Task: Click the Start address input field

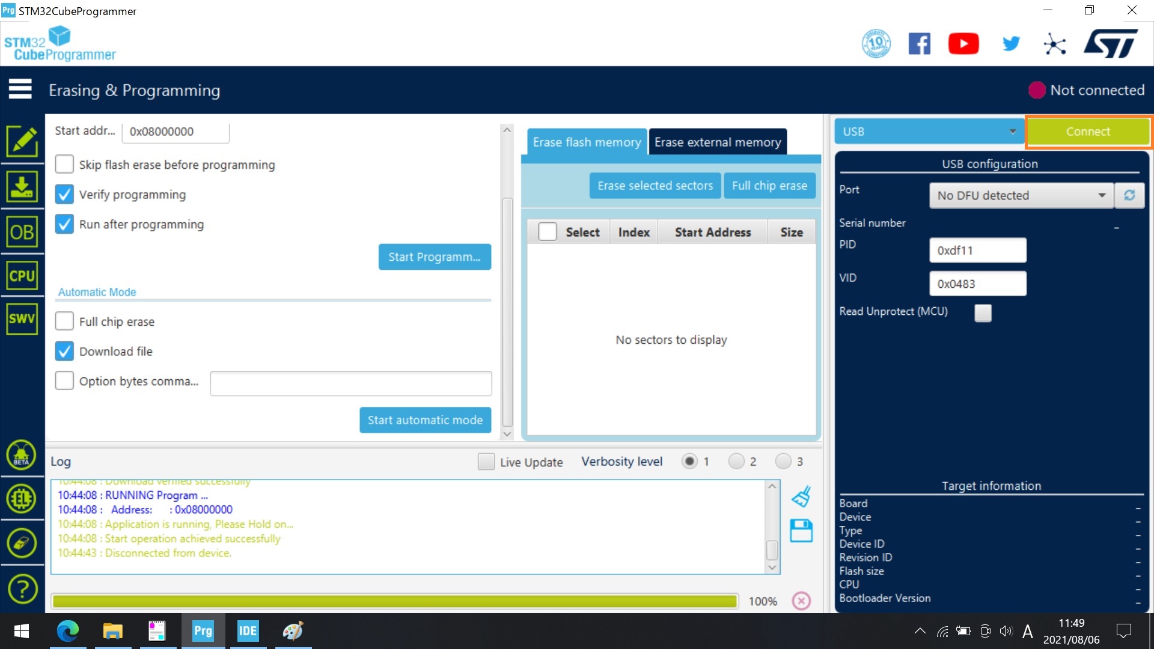Action: 176,131
